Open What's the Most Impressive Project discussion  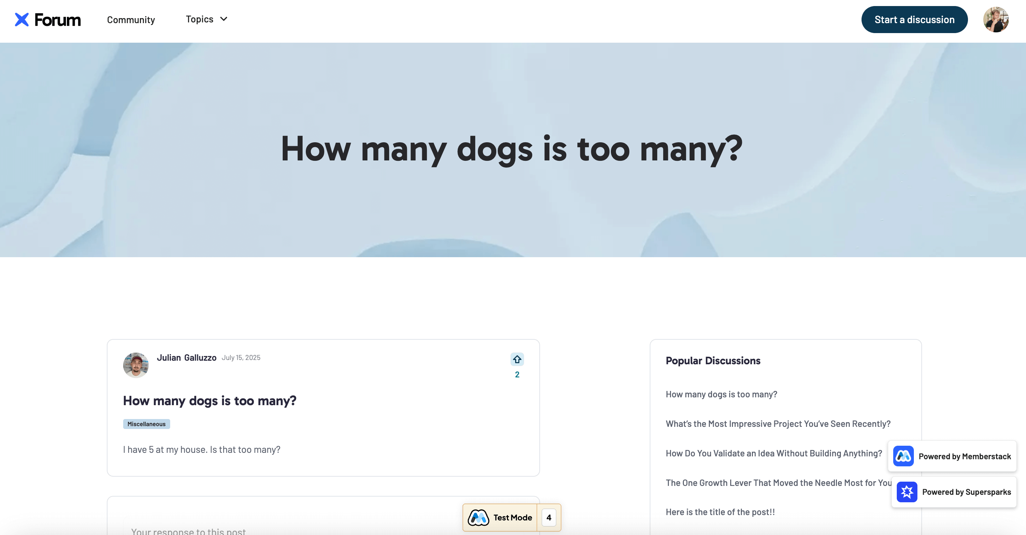click(x=778, y=424)
